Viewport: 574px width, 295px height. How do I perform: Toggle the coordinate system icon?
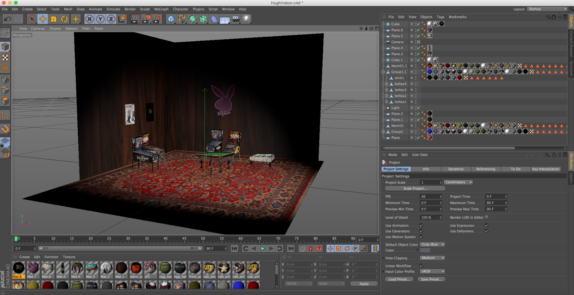coord(122,19)
